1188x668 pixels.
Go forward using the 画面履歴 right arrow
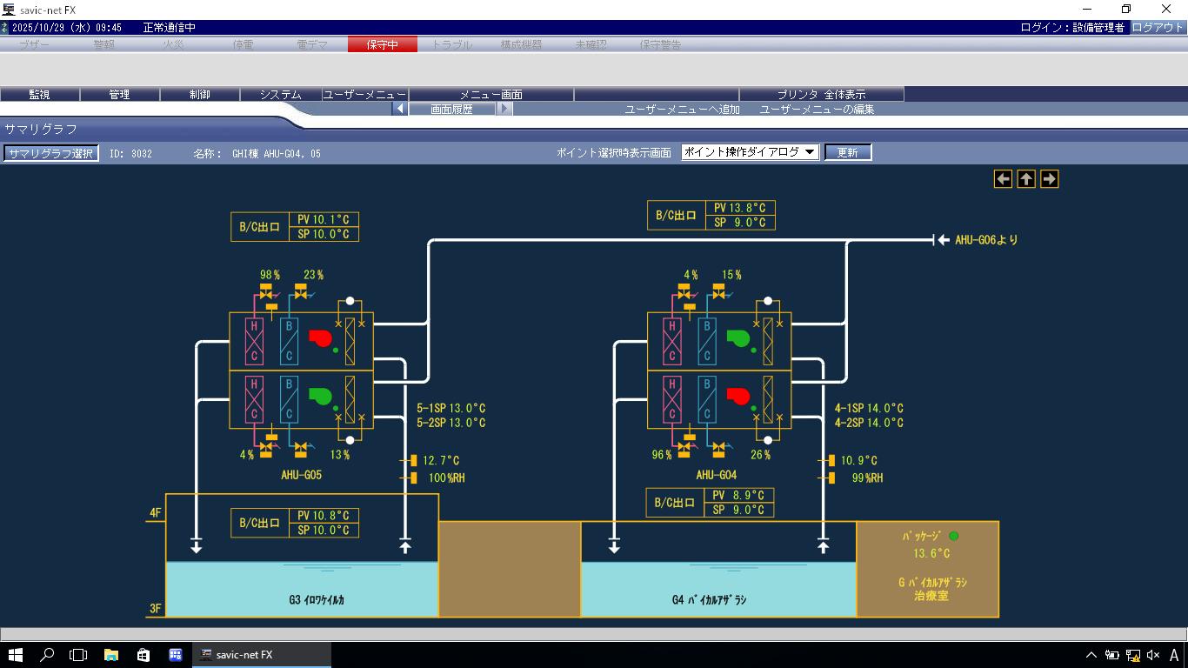[x=504, y=110]
